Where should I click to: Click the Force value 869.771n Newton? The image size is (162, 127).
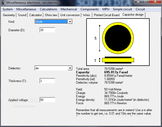[116, 103]
